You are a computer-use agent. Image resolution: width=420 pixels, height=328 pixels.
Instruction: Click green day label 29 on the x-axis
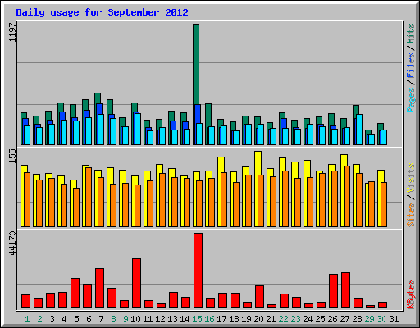pos(369,319)
